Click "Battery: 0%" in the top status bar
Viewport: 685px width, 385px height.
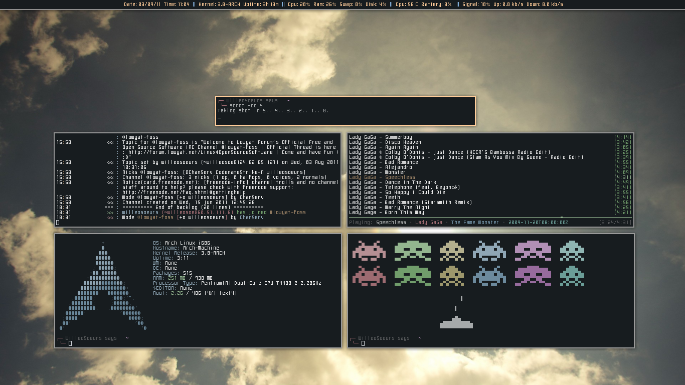tap(437, 5)
